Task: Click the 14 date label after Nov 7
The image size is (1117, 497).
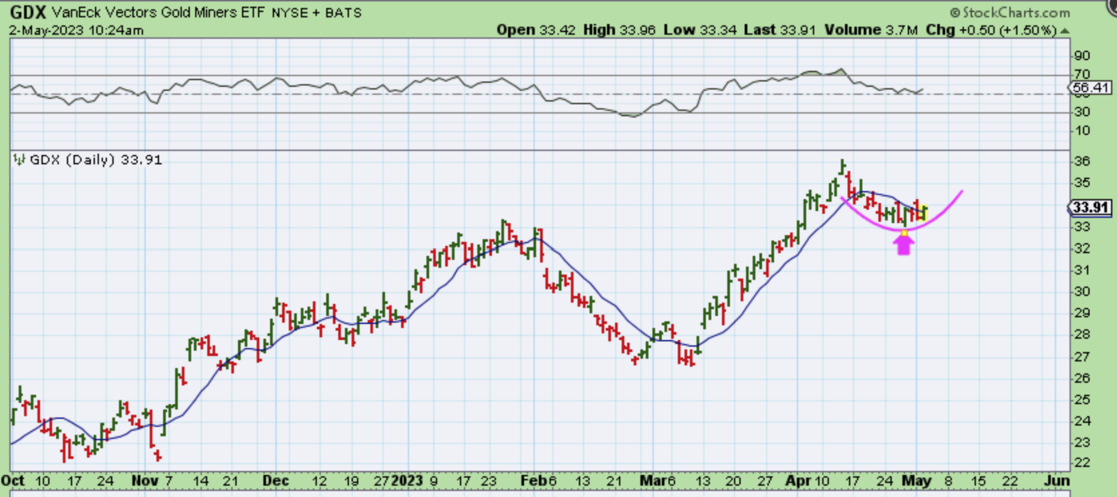Action: click(x=201, y=481)
